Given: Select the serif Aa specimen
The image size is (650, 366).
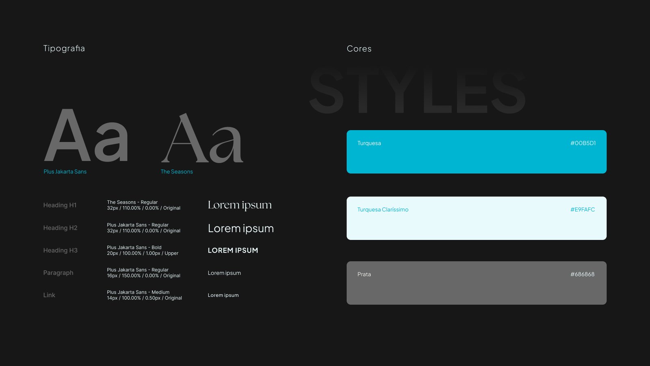Looking at the screenshot, I should point(202,139).
